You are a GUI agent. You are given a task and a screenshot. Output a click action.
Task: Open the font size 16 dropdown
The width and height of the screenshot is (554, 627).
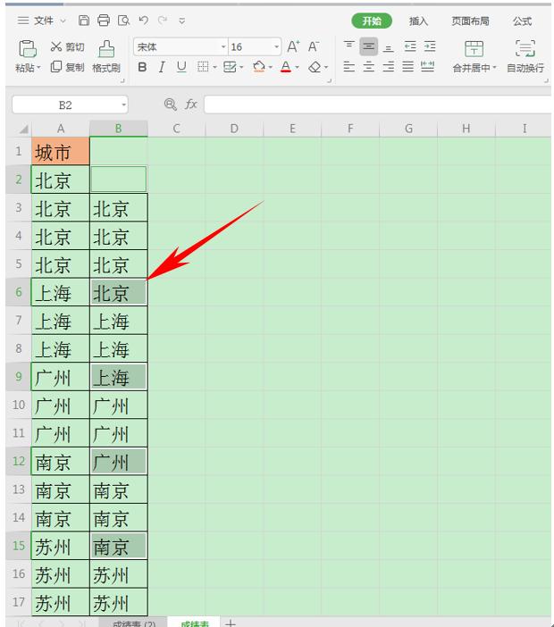click(276, 47)
